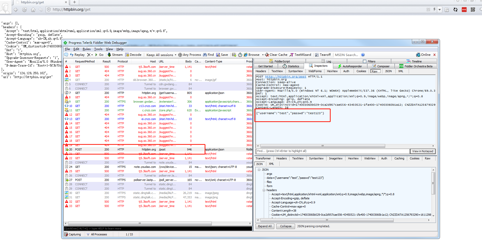Select the request HexView inspector tab
Viewport: 482px width, 251px height.
(x=332, y=71)
